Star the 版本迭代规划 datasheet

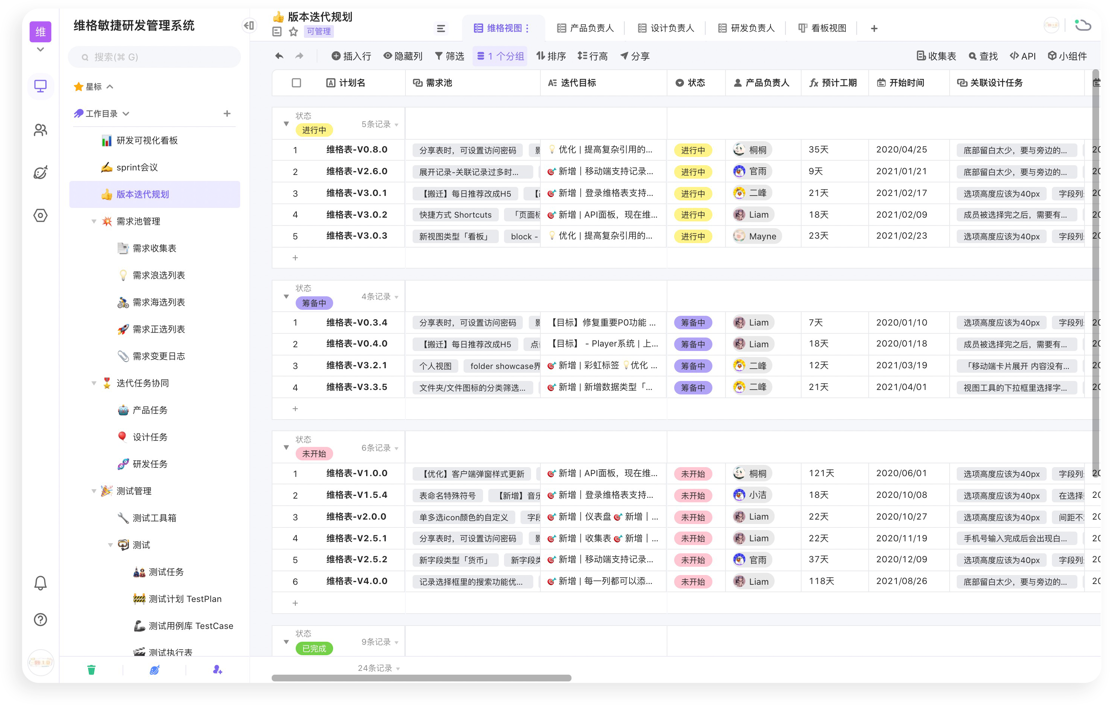pyautogui.click(x=293, y=31)
